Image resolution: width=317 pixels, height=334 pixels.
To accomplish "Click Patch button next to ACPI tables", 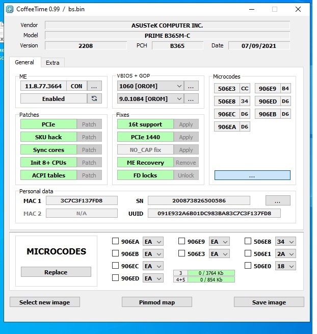I will 89,175.
